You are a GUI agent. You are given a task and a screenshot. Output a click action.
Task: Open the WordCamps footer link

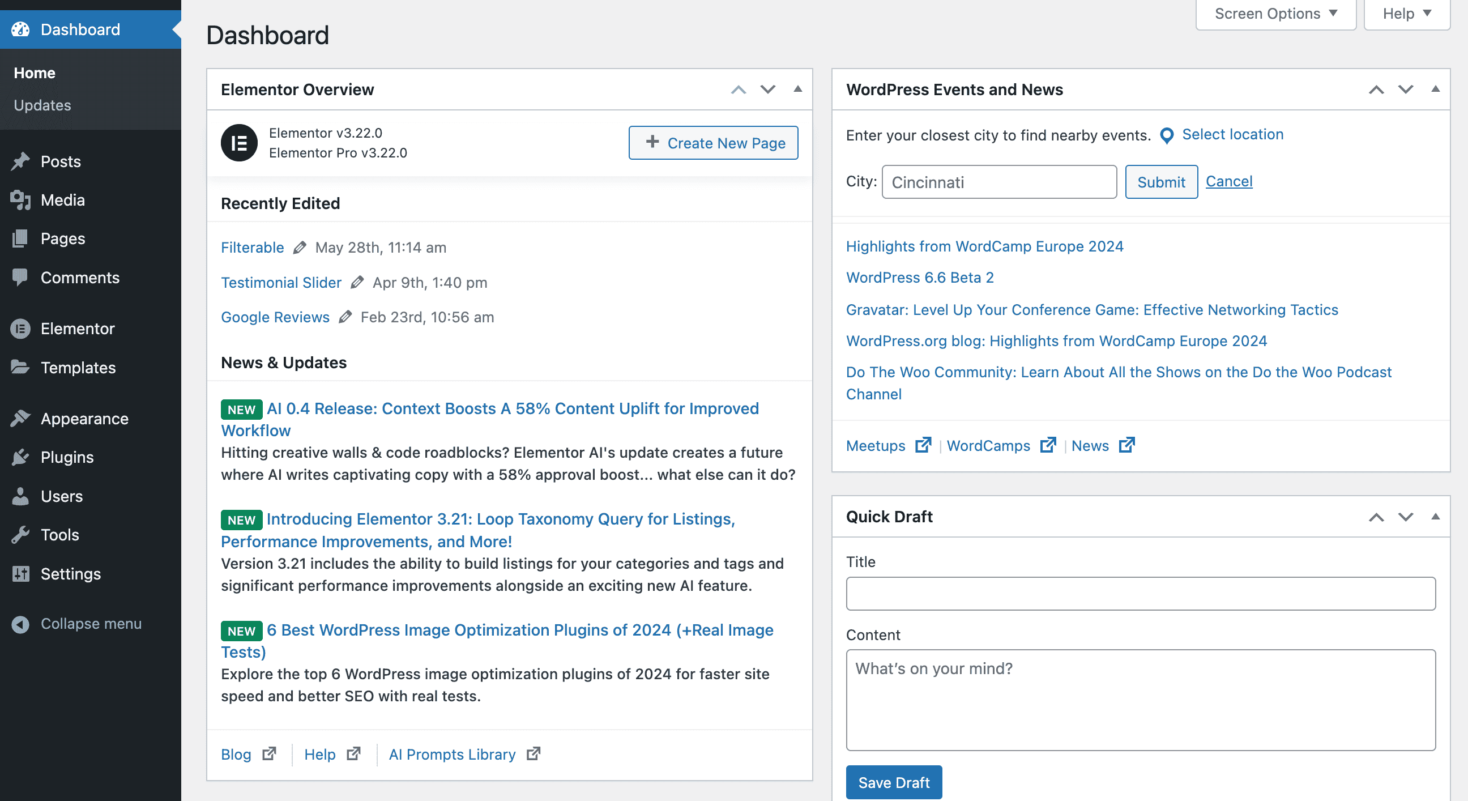[x=988, y=446]
